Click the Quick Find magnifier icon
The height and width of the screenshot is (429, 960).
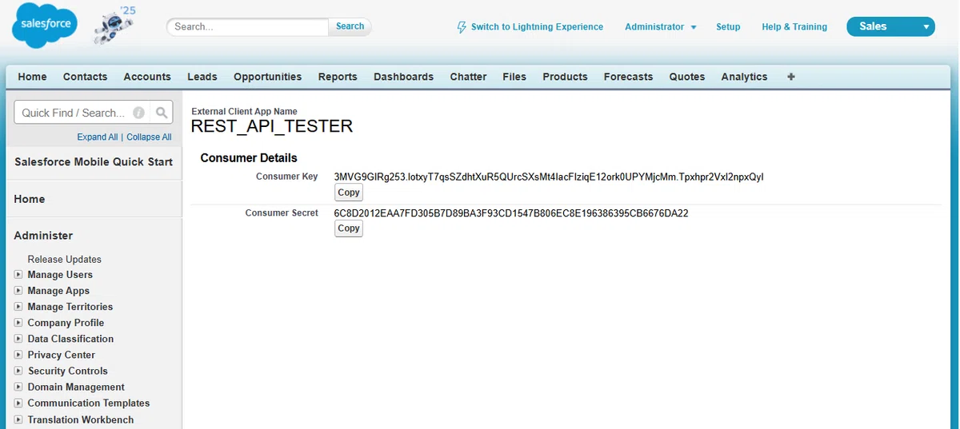click(162, 113)
